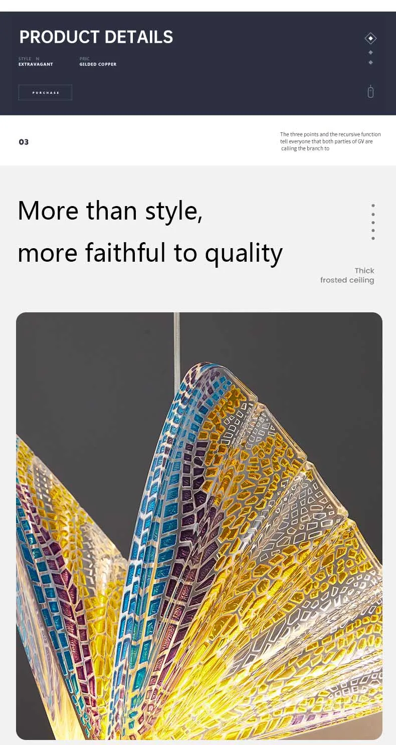Screen dimensions: 396x745
Task: Select the GILDED COPPER value
Action: (98, 64)
